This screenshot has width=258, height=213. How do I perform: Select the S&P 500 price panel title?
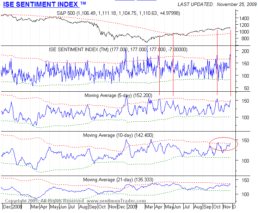click(118, 13)
